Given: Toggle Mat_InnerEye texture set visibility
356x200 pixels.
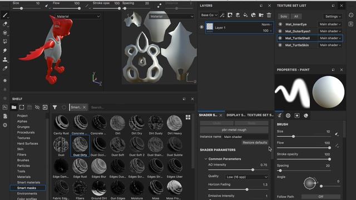Looking at the screenshot, I should (x=280, y=24).
